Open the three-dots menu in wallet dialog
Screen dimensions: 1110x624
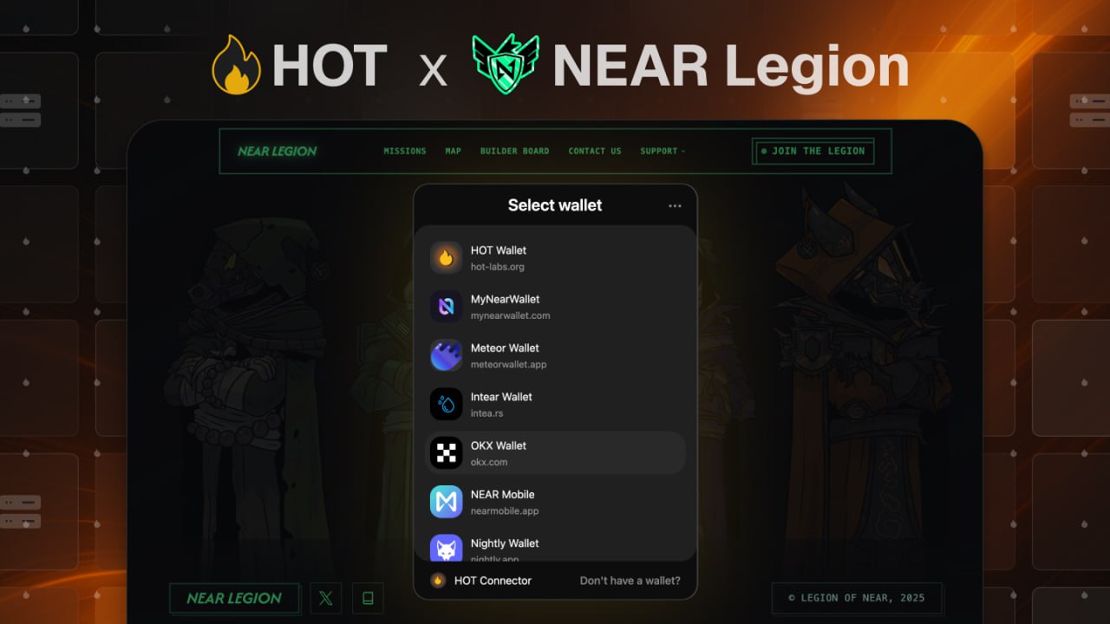click(x=675, y=206)
